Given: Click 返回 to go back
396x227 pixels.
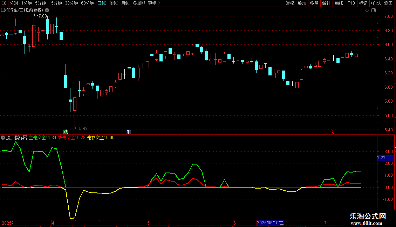Looking at the screenshot, I should [x=388, y=3].
